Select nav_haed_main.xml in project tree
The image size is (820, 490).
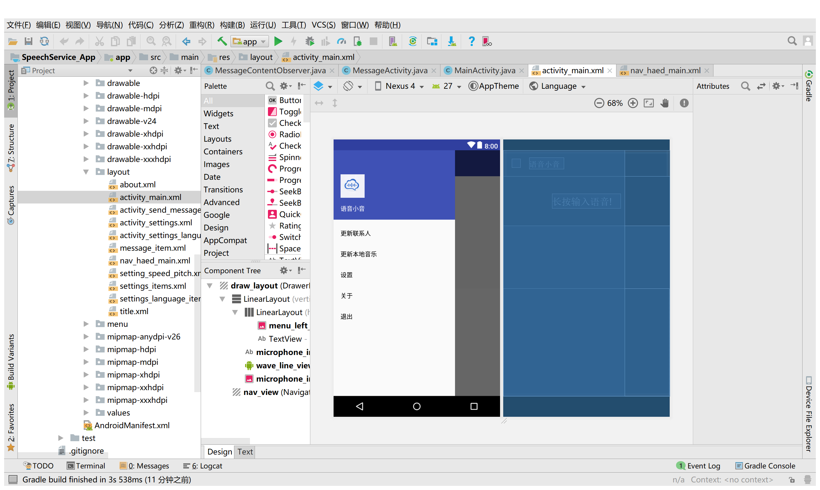point(154,261)
